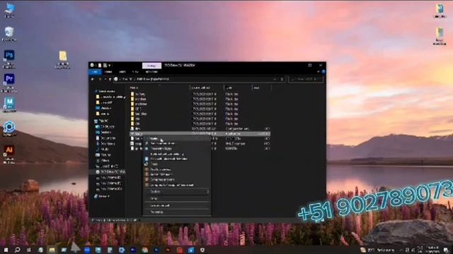The width and height of the screenshot is (453, 254).
Task: Open the taskbar Search icon
Action: (17, 250)
